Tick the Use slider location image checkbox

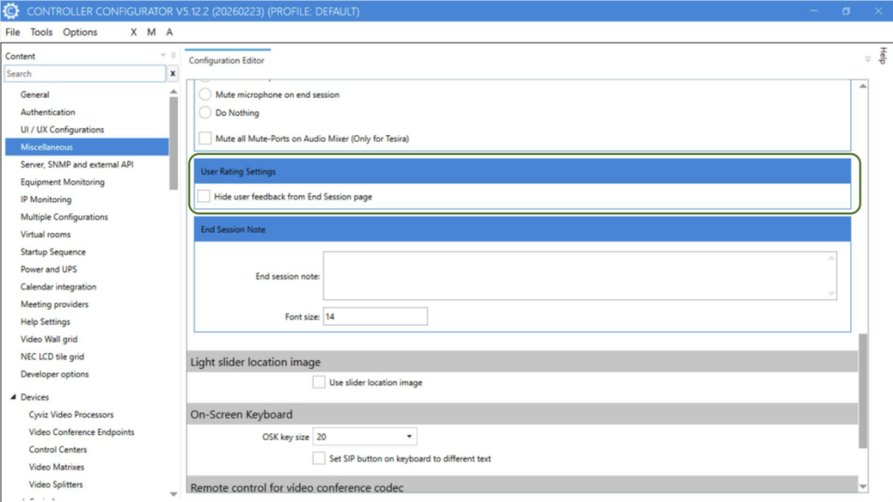tap(319, 383)
